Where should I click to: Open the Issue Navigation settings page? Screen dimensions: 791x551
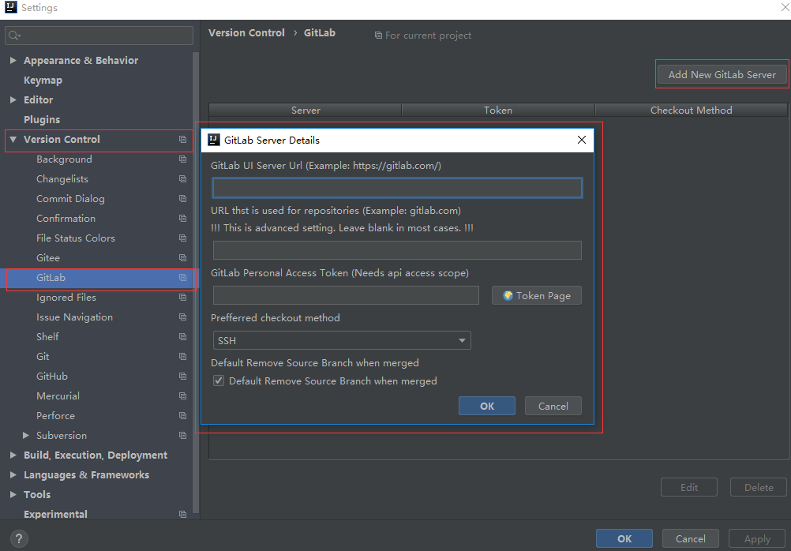pos(75,317)
